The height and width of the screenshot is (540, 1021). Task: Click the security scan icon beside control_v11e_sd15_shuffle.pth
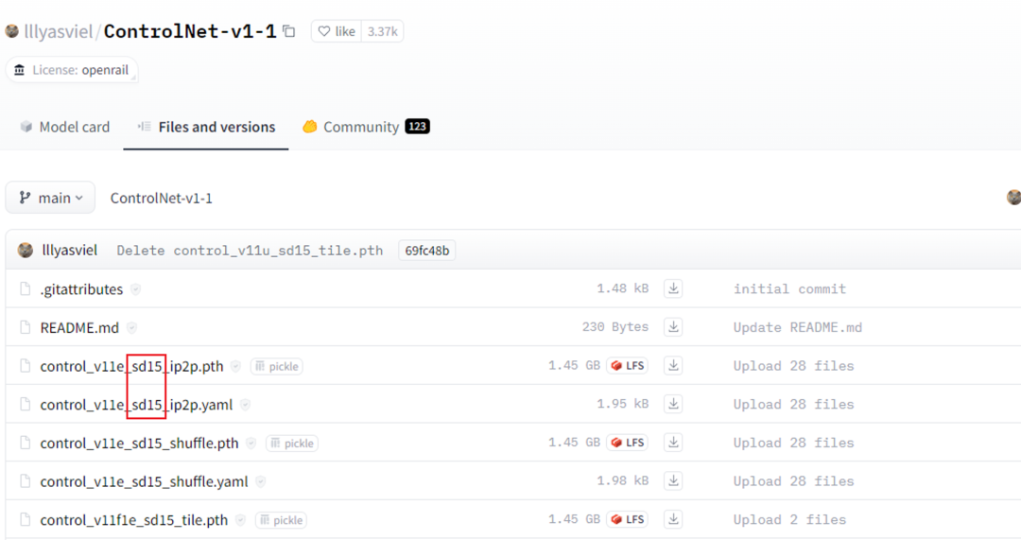point(251,443)
